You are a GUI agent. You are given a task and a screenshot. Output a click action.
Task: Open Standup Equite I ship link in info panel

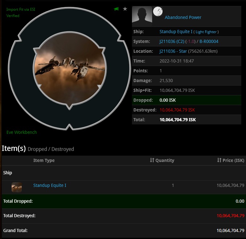[x=176, y=32]
